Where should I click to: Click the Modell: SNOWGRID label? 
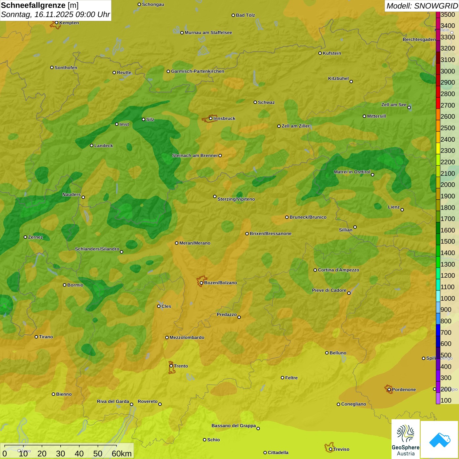click(x=422, y=6)
